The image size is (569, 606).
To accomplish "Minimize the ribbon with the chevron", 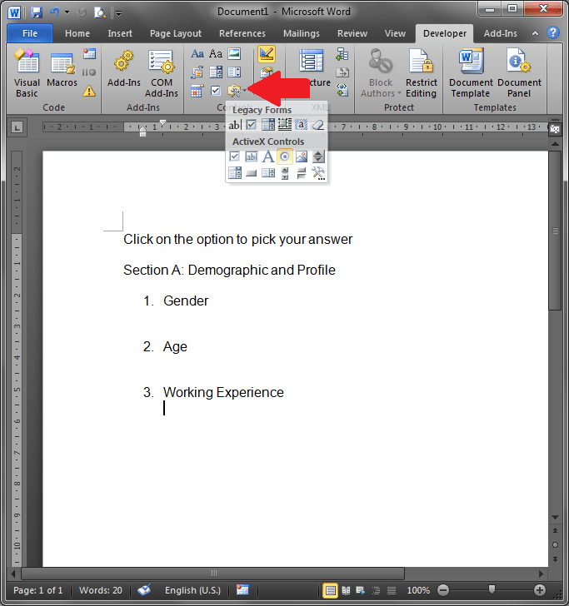I will pyautogui.click(x=535, y=33).
